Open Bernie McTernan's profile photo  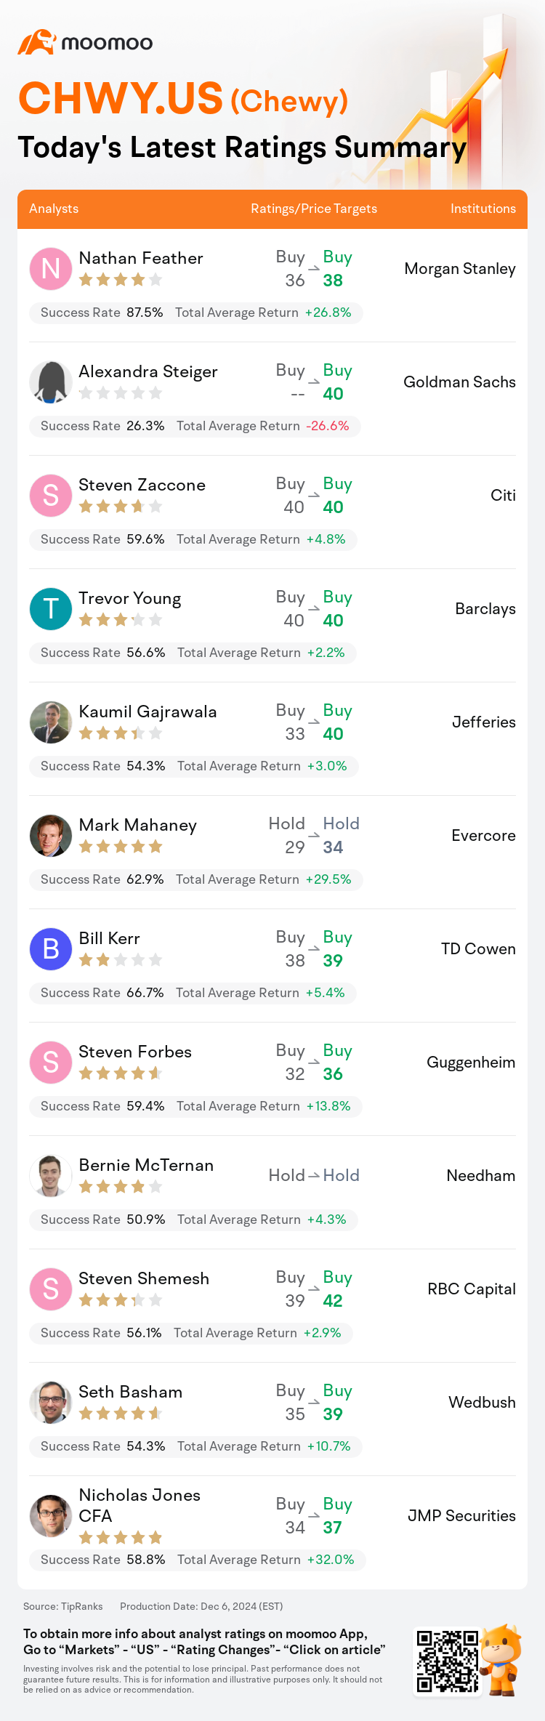[x=51, y=1176]
